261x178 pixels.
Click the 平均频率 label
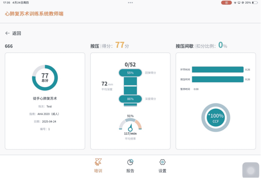point(130,139)
